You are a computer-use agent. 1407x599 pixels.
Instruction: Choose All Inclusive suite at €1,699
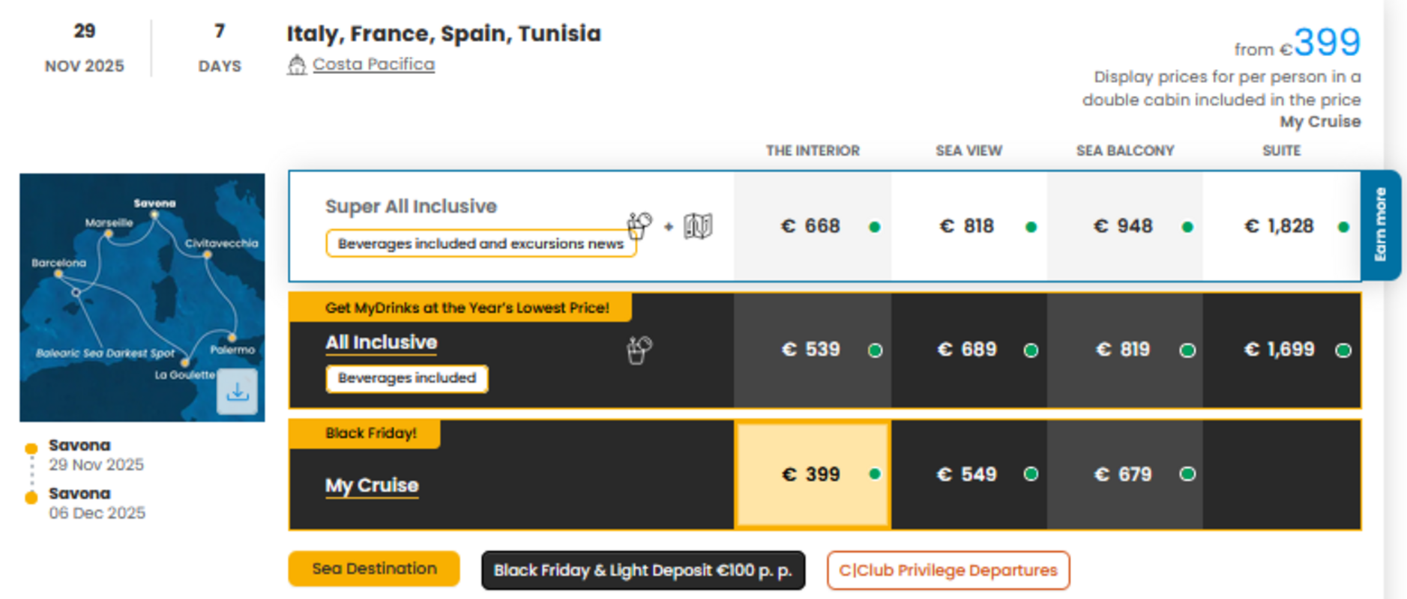1280,350
